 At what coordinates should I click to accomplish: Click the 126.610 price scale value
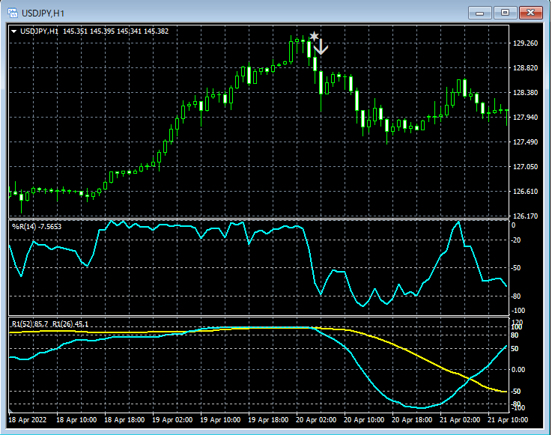pos(525,192)
